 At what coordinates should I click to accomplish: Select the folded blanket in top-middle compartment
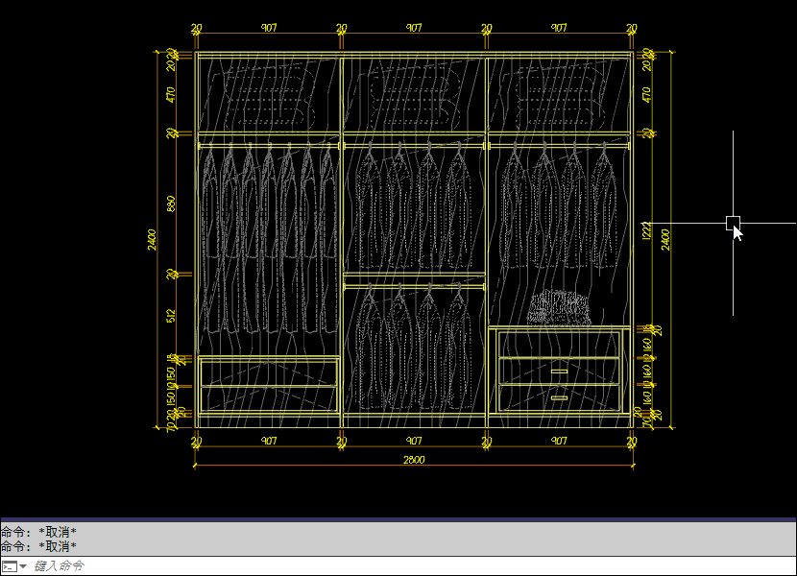pos(413,97)
